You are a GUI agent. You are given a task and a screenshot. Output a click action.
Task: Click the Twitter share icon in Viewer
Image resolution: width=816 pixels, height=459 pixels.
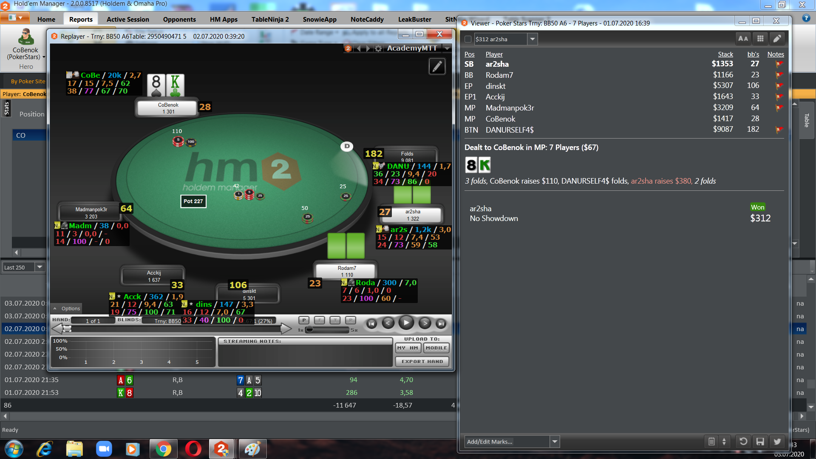pos(777,441)
